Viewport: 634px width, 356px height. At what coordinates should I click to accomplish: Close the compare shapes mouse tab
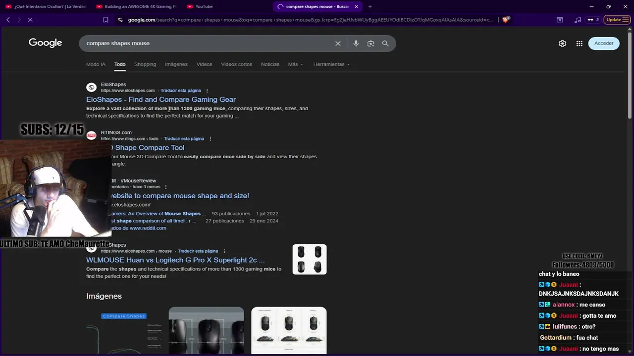(356, 6)
